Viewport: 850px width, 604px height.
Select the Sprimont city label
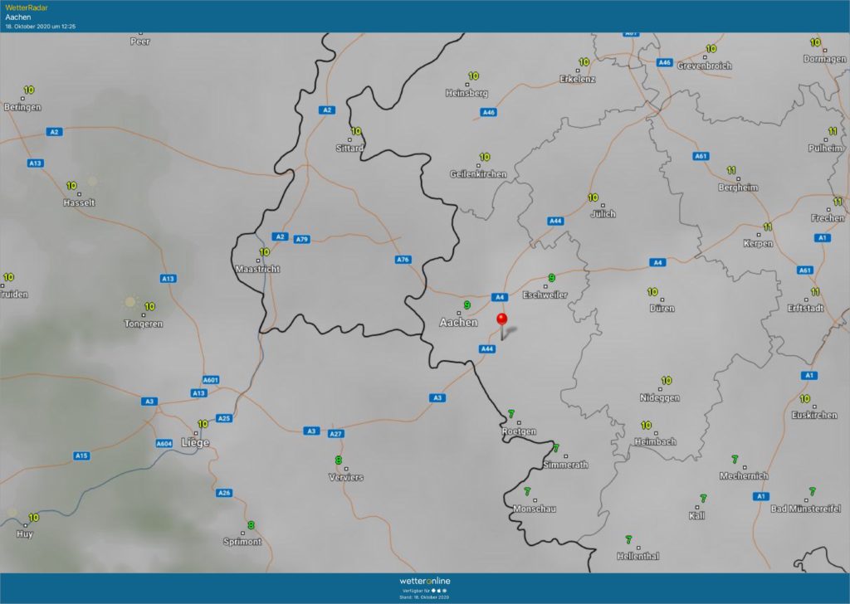click(242, 542)
